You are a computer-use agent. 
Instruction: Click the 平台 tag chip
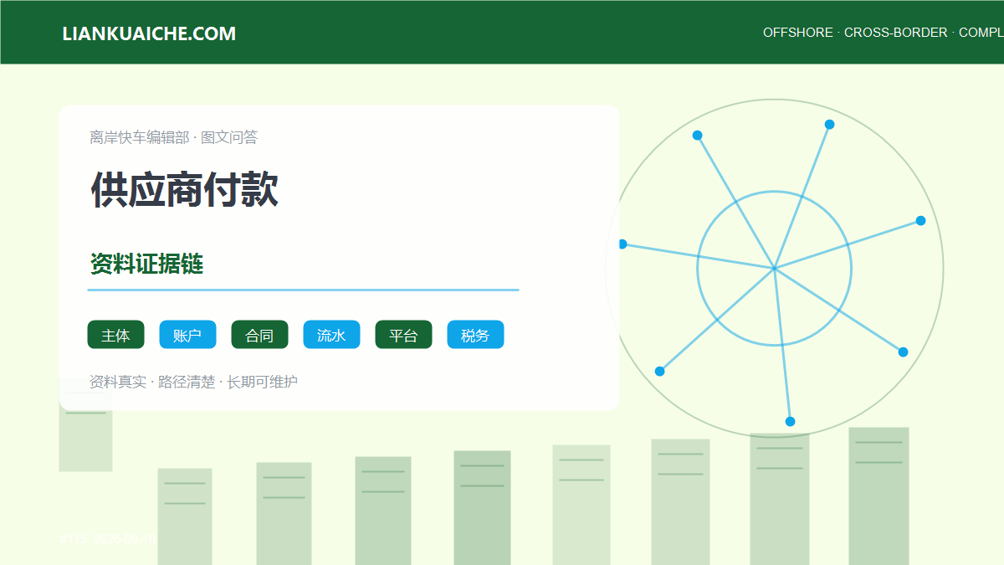[x=403, y=335]
